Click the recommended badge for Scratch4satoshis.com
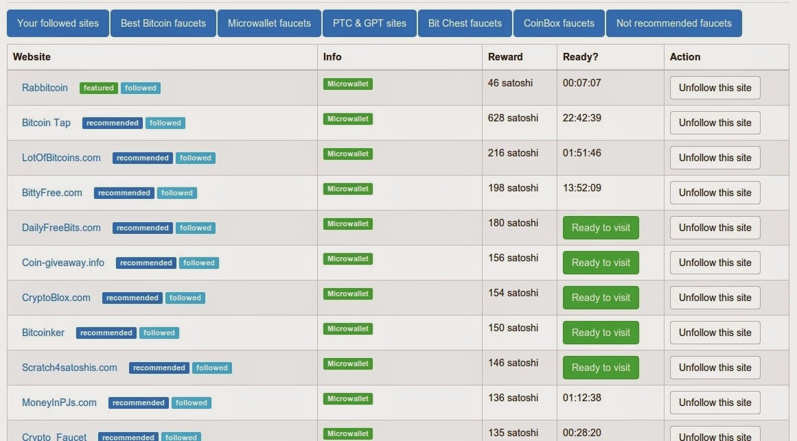This screenshot has height=441, width=797. [x=159, y=368]
